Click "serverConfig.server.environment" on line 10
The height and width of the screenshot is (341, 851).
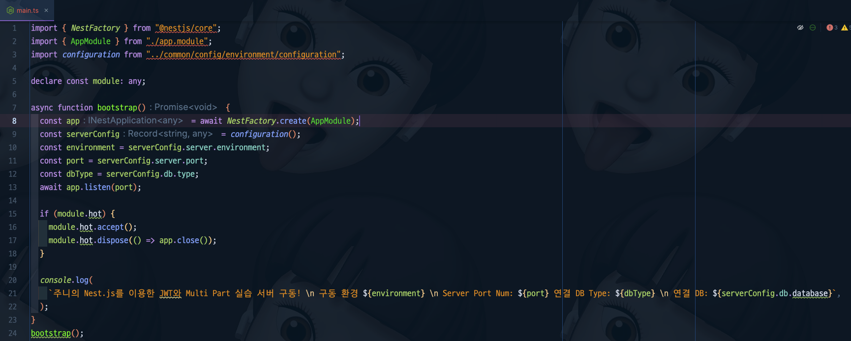(197, 147)
